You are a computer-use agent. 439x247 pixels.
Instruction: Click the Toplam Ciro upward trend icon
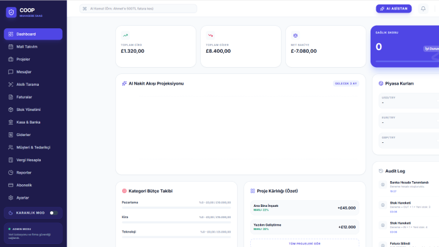click(125, 36)
